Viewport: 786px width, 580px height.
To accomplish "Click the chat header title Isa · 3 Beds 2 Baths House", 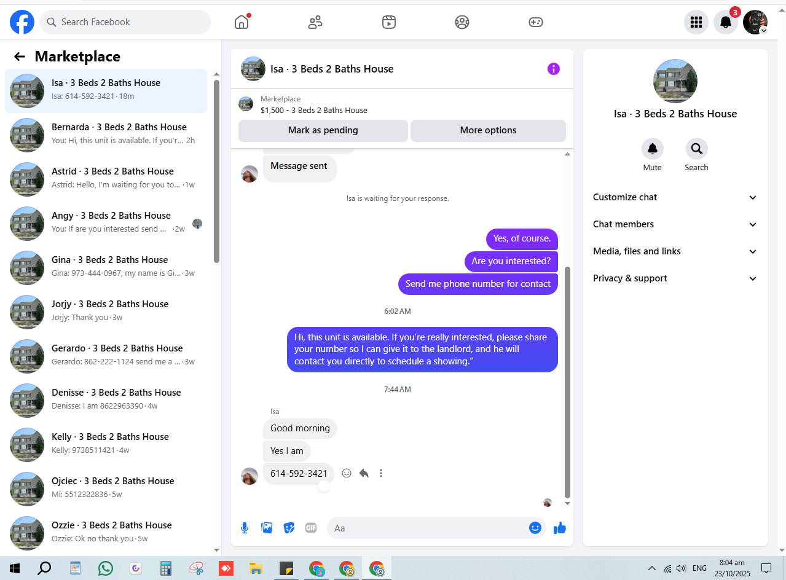I will click(332, 69).
